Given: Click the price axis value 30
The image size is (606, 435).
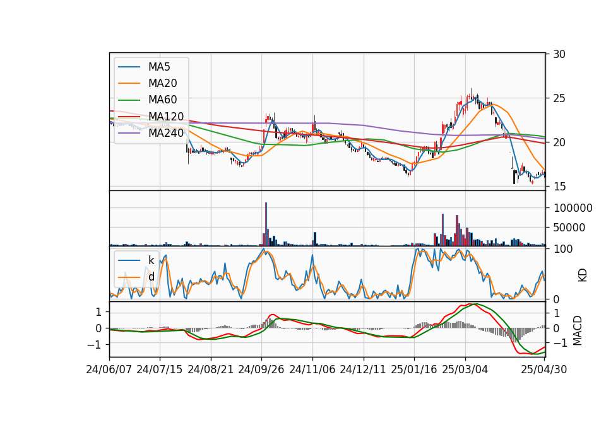Looking at the screenshot, I should (559, 54).
